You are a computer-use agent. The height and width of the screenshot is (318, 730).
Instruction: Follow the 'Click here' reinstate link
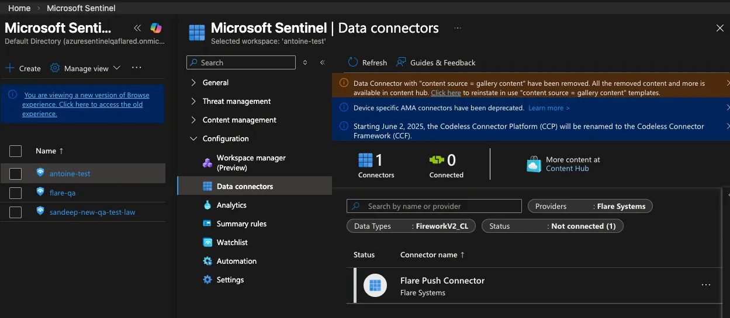click(446, 93)
